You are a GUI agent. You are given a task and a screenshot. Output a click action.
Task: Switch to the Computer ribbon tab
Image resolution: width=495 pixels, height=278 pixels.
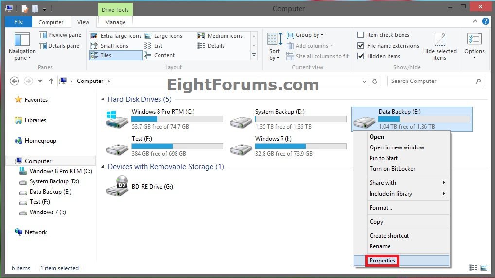tap(51, 22)
